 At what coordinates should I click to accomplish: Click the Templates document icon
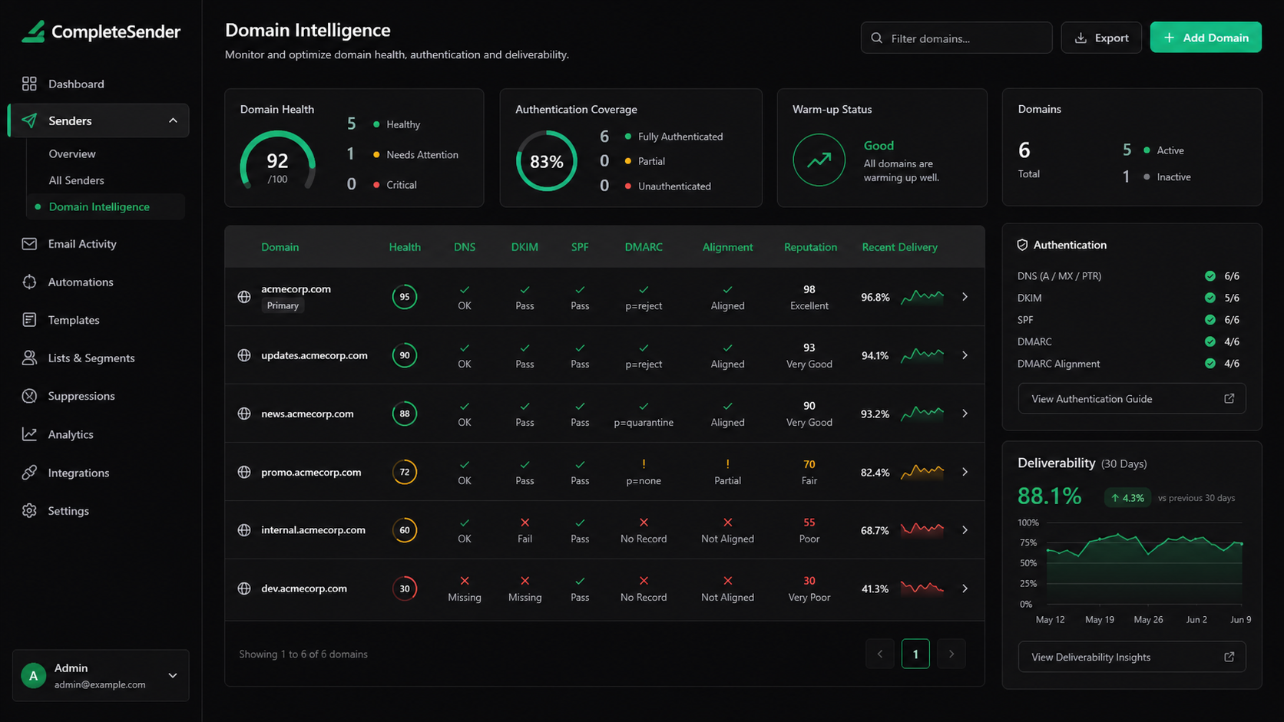(x=29, y=320)
